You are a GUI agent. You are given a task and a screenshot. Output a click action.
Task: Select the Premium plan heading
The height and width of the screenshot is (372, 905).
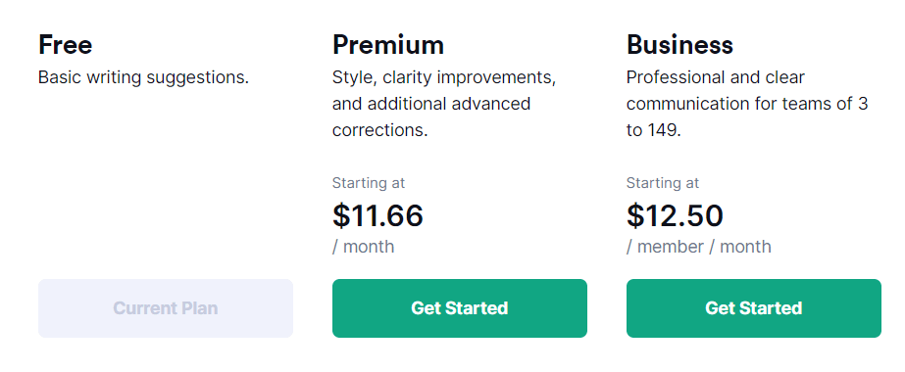tap(388, 45)
